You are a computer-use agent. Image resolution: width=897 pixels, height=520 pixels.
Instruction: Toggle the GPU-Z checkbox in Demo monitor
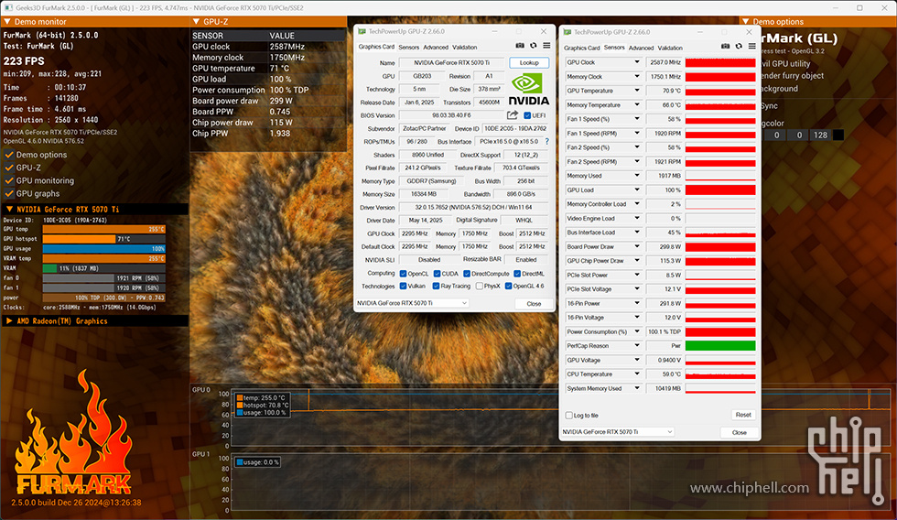coord(9,168)
